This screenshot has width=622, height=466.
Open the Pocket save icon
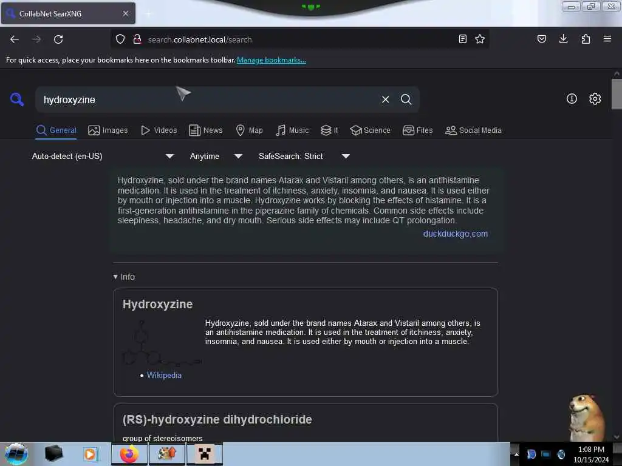pos(541,39)
